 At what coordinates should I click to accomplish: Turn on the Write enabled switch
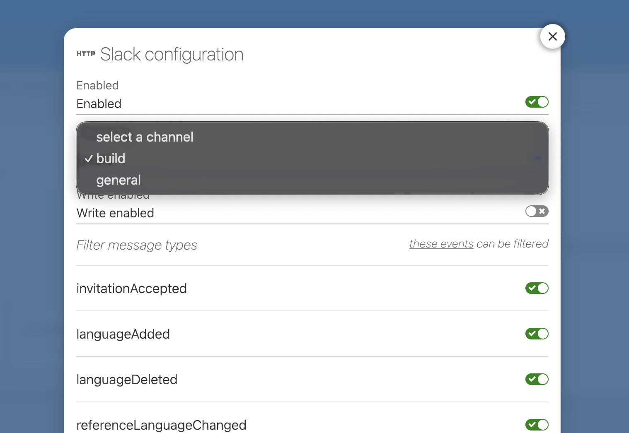coord(537,211)
